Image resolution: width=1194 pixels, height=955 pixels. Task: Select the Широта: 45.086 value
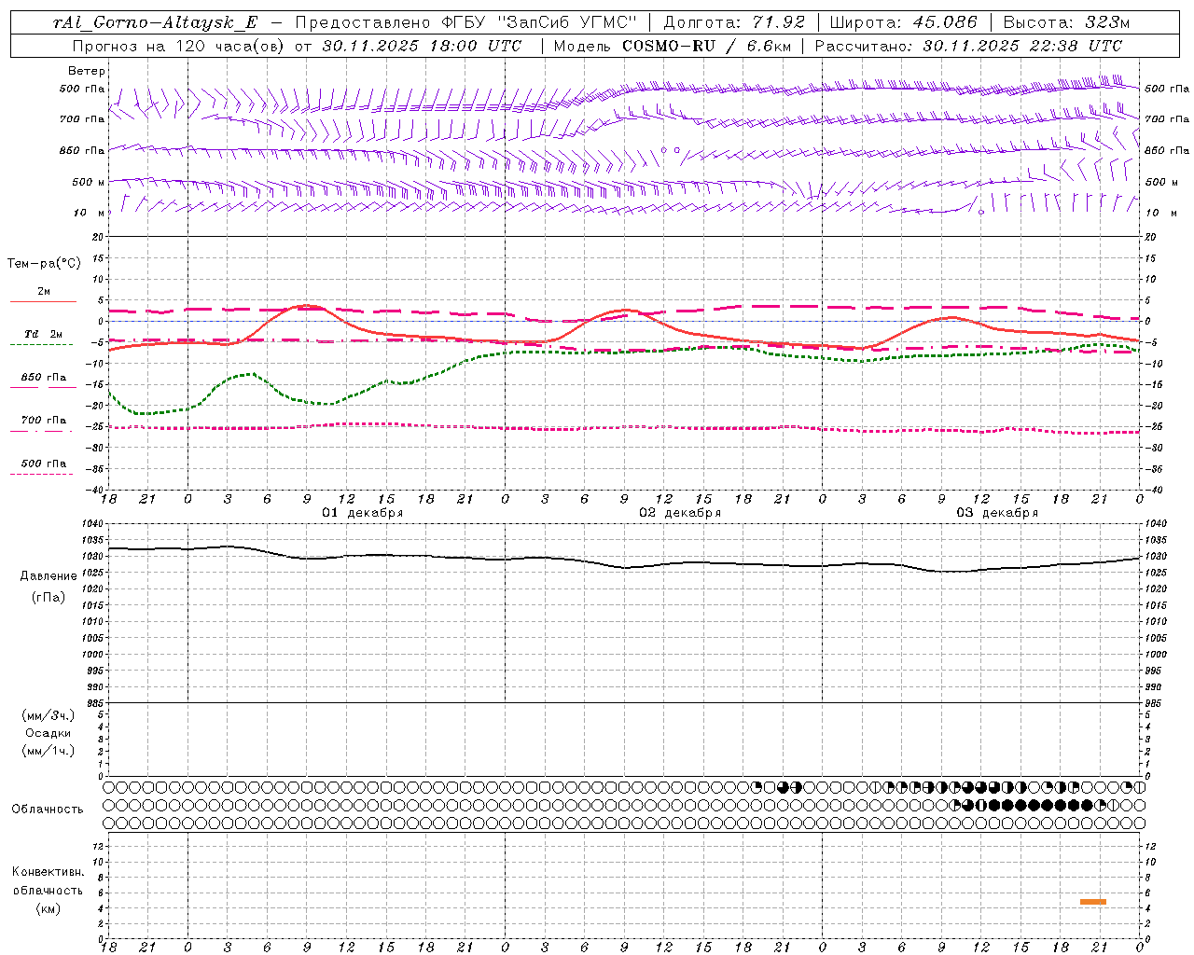(x=903, y=22)
